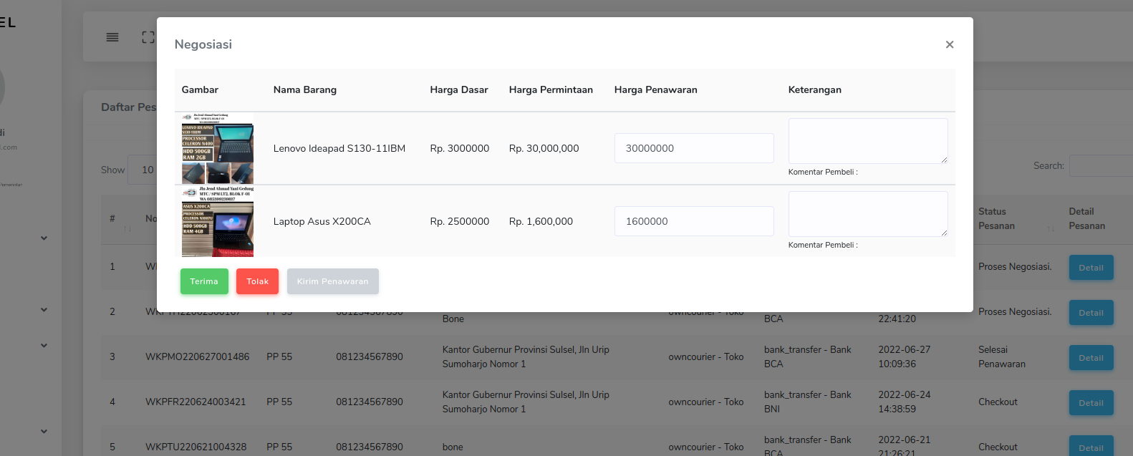The image size is (1133, 456).
Task: Toggle the fullscreen icon
Action: tap(148, 37)
